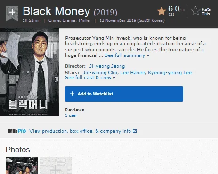Viewport: 218px width, 174px height.
Task: Open See full cast & crew link
Action: point(90,78)
